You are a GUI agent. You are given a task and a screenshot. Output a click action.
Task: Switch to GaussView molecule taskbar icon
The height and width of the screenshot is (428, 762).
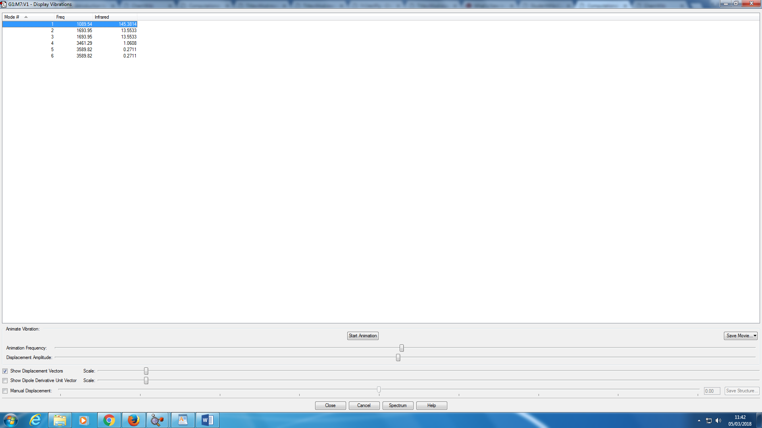click(158, 420)
